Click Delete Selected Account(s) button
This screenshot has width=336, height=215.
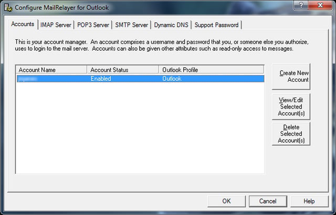291,134
